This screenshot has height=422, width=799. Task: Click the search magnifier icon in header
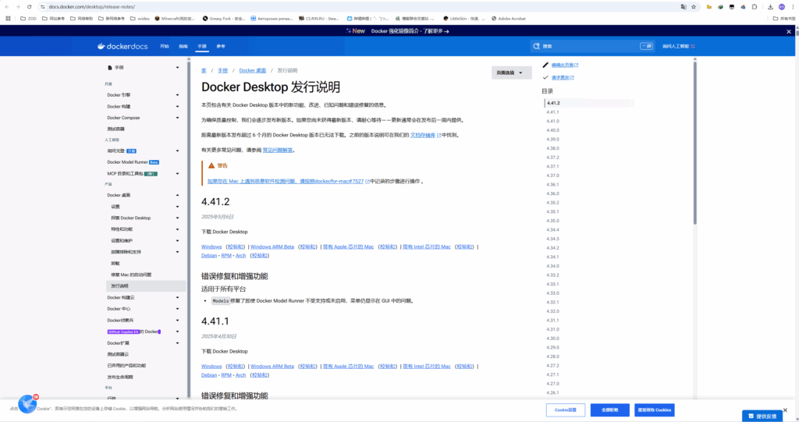pos(536,46)
